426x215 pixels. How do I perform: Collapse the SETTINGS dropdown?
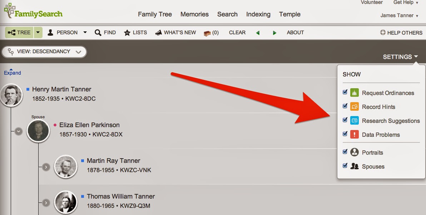click(x=401, y=57)
